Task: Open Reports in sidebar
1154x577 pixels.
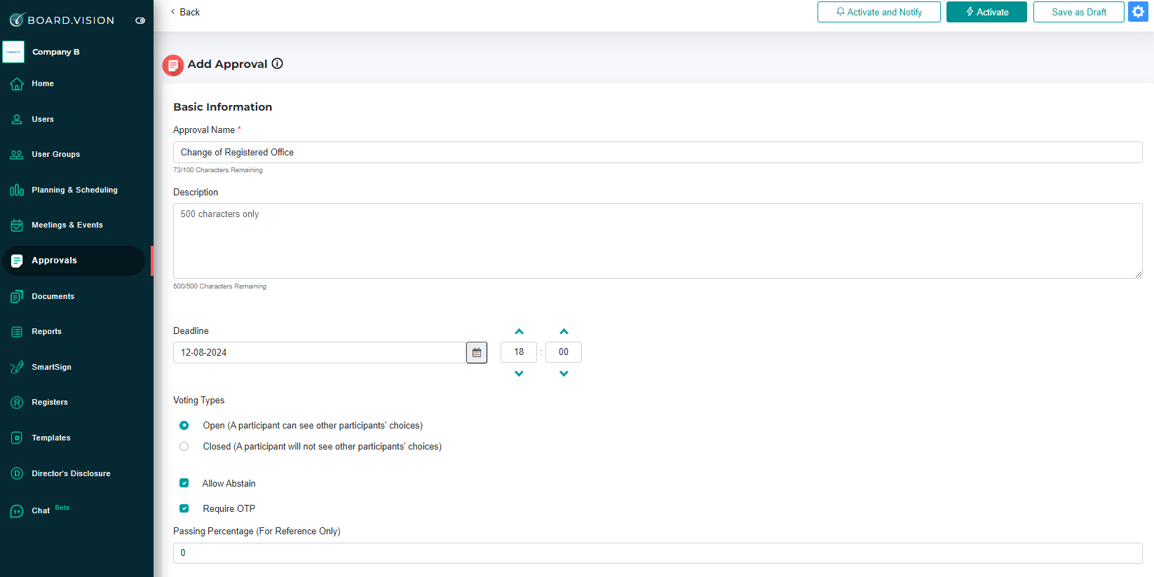Action: click(x=47, y=331)
